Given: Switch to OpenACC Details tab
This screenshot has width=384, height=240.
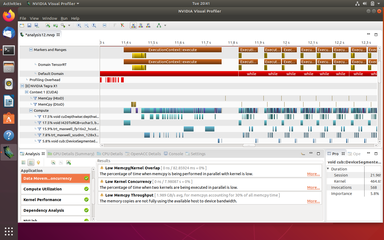Looking at the screenshot, I should pos(143,154).
